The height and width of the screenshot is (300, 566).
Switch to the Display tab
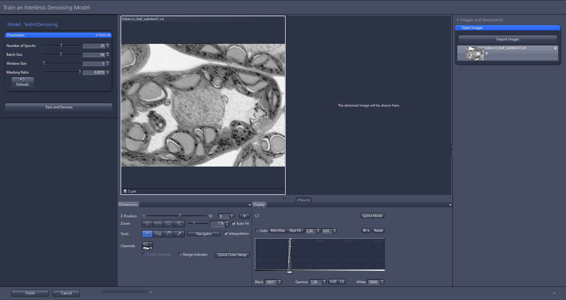[x=259, y=205]
